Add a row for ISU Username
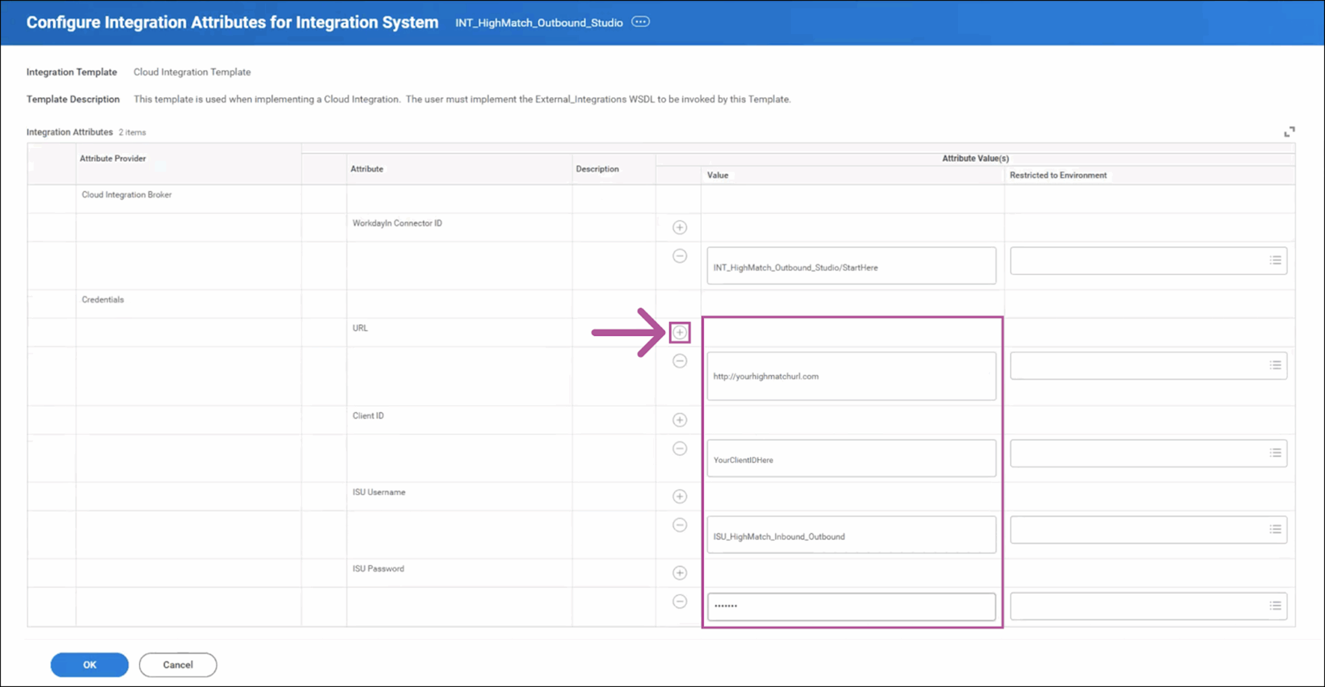Image resolution: width=1325 pixels, height=687 pixels. (x=680, y=496)
